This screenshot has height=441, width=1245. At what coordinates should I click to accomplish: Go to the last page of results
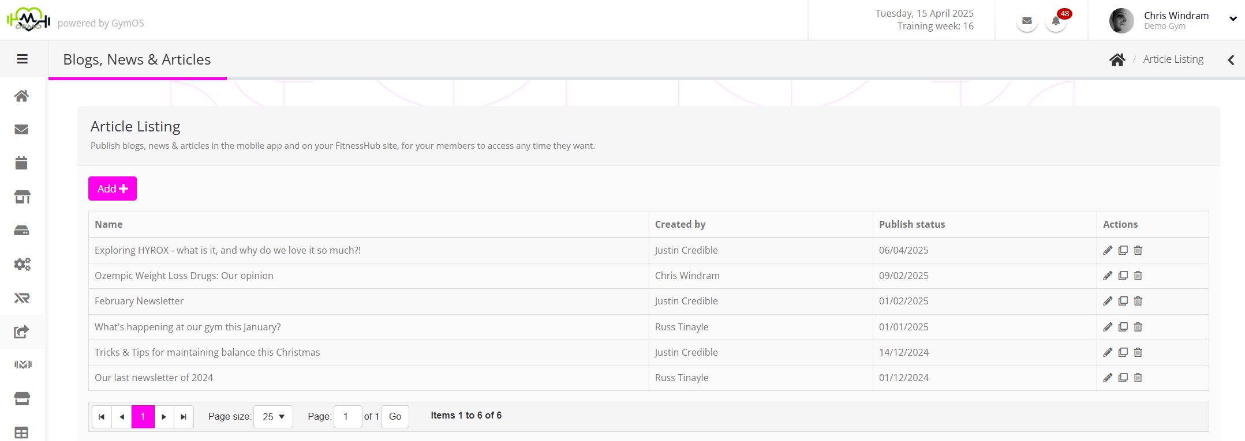click(184, 417)
